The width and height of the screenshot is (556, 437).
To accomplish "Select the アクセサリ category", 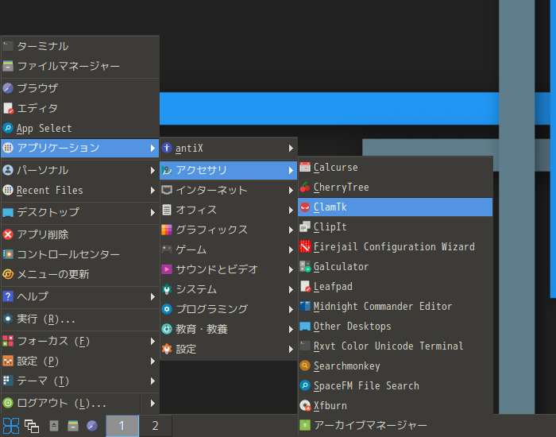I will [229, 170].
